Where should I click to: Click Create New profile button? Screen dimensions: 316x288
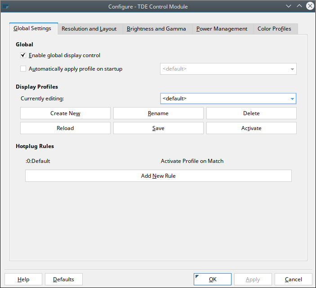point(65,113)
